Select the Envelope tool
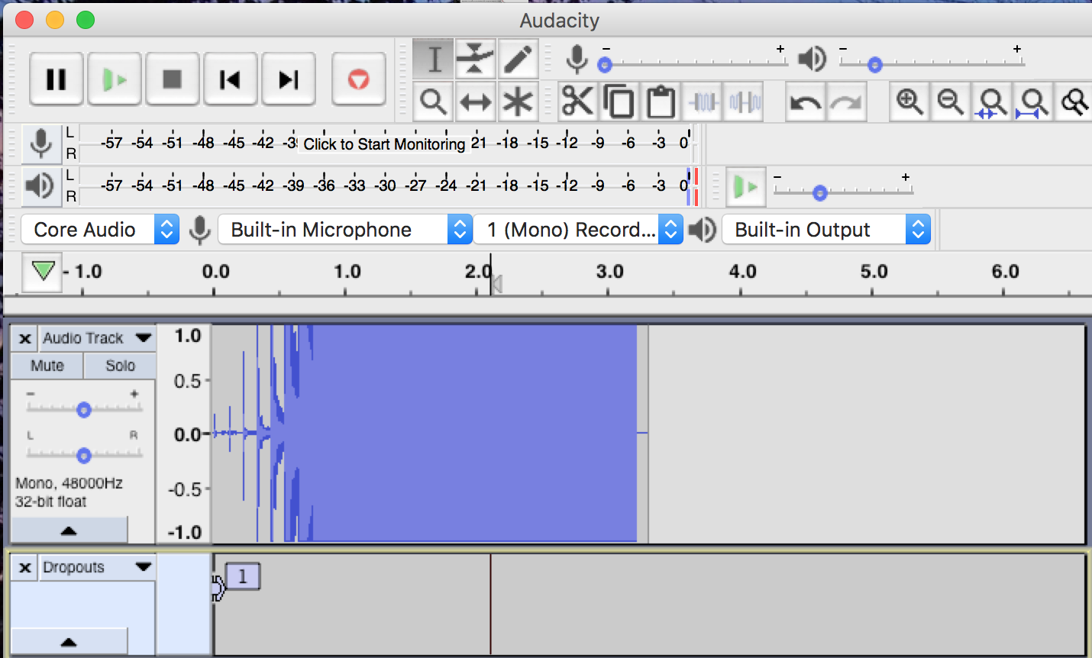 pyautogui.click(x=475, y=58)
